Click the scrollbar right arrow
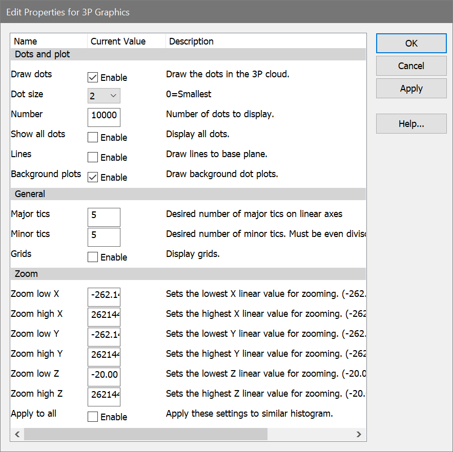 (359, 435)
